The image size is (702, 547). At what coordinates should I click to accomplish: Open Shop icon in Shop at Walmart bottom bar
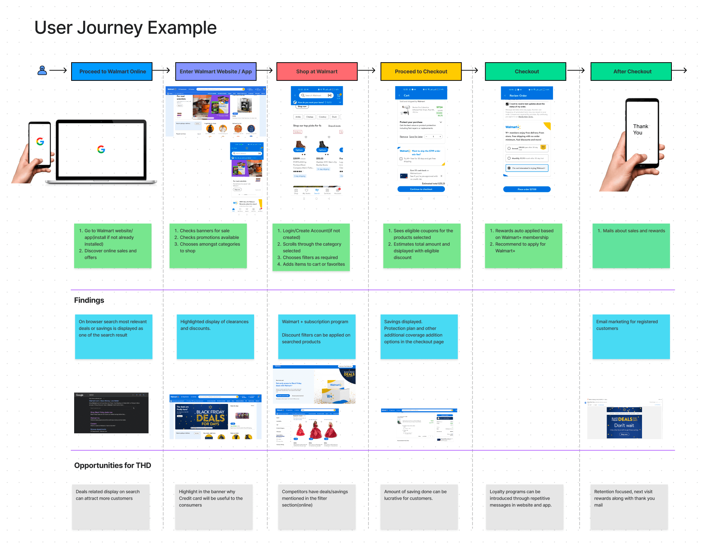click(296, 192)
